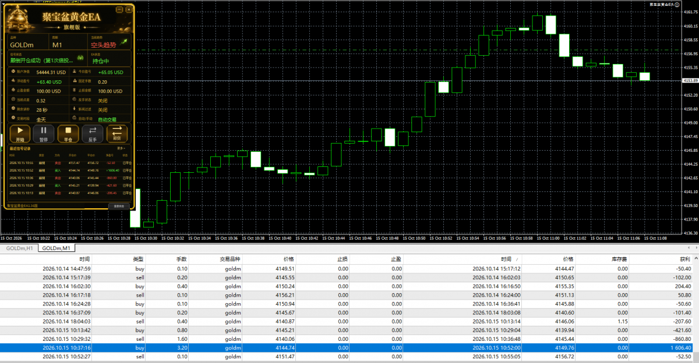
Task: Click the 颠倒 invert button
Action: click(x=117, y=133)
